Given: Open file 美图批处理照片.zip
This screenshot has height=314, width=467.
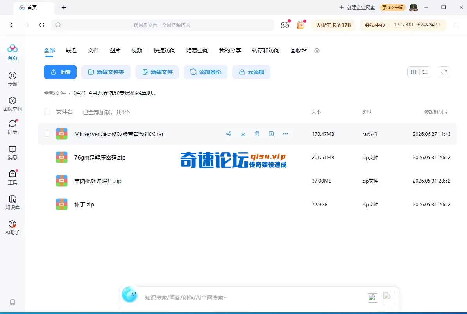Looking at the screenshot, I should tap(98, 181).
